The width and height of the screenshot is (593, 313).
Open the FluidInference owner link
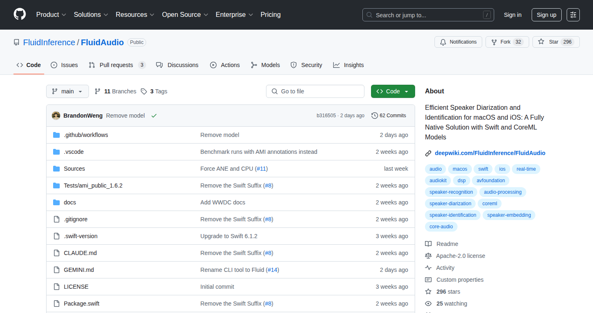click(x=49, y=42)
